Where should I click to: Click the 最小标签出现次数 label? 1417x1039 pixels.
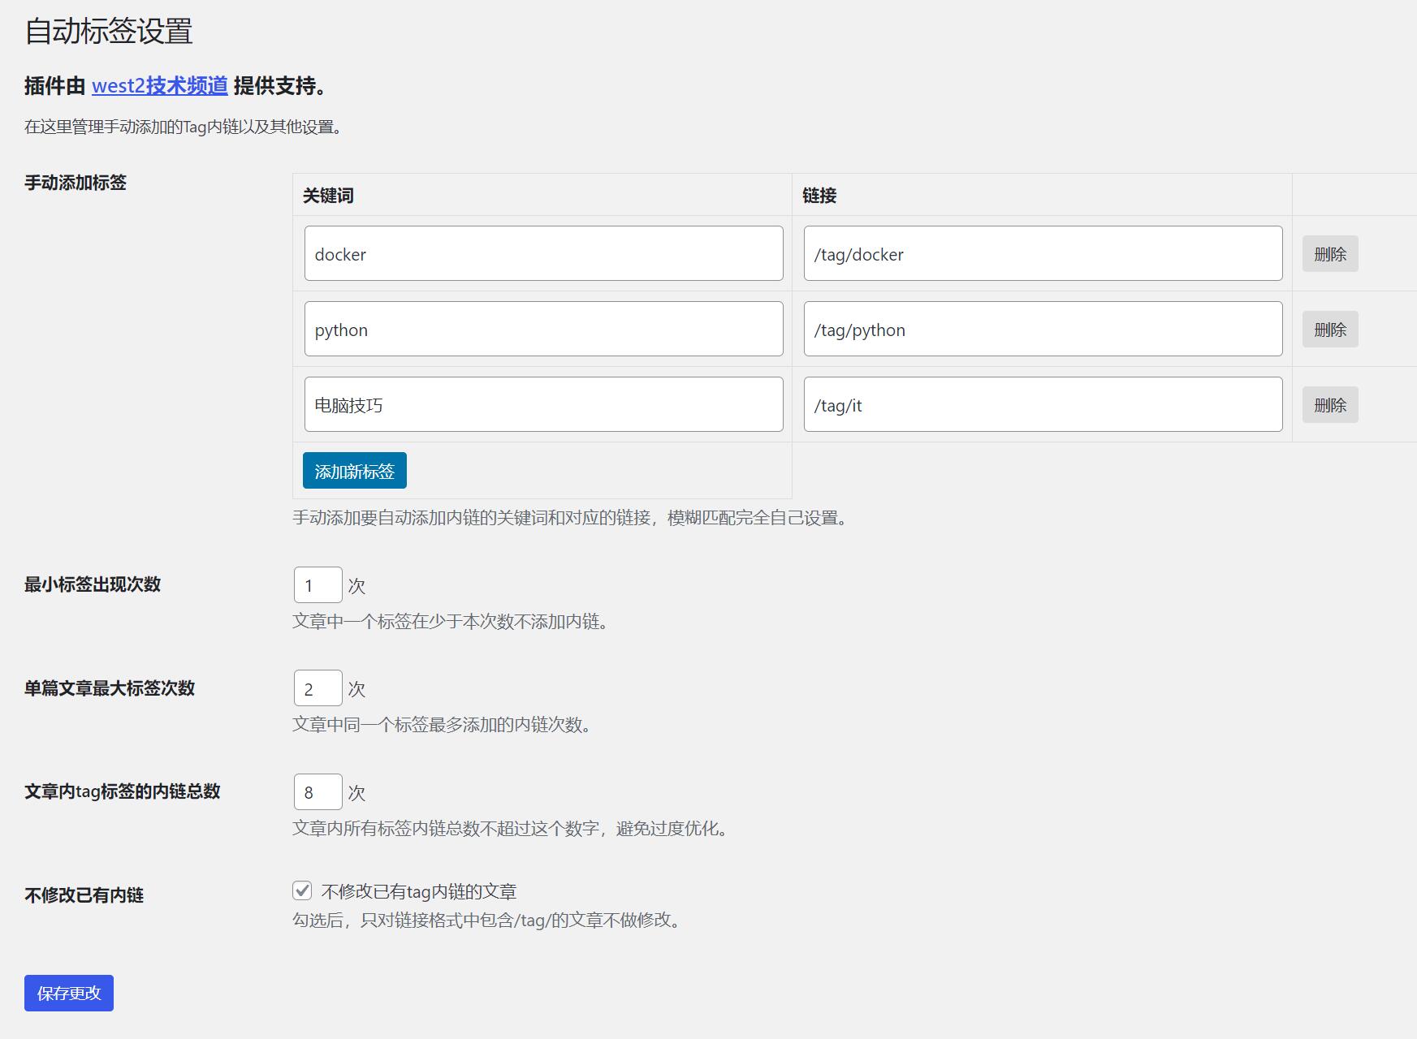tap(93, 584)
